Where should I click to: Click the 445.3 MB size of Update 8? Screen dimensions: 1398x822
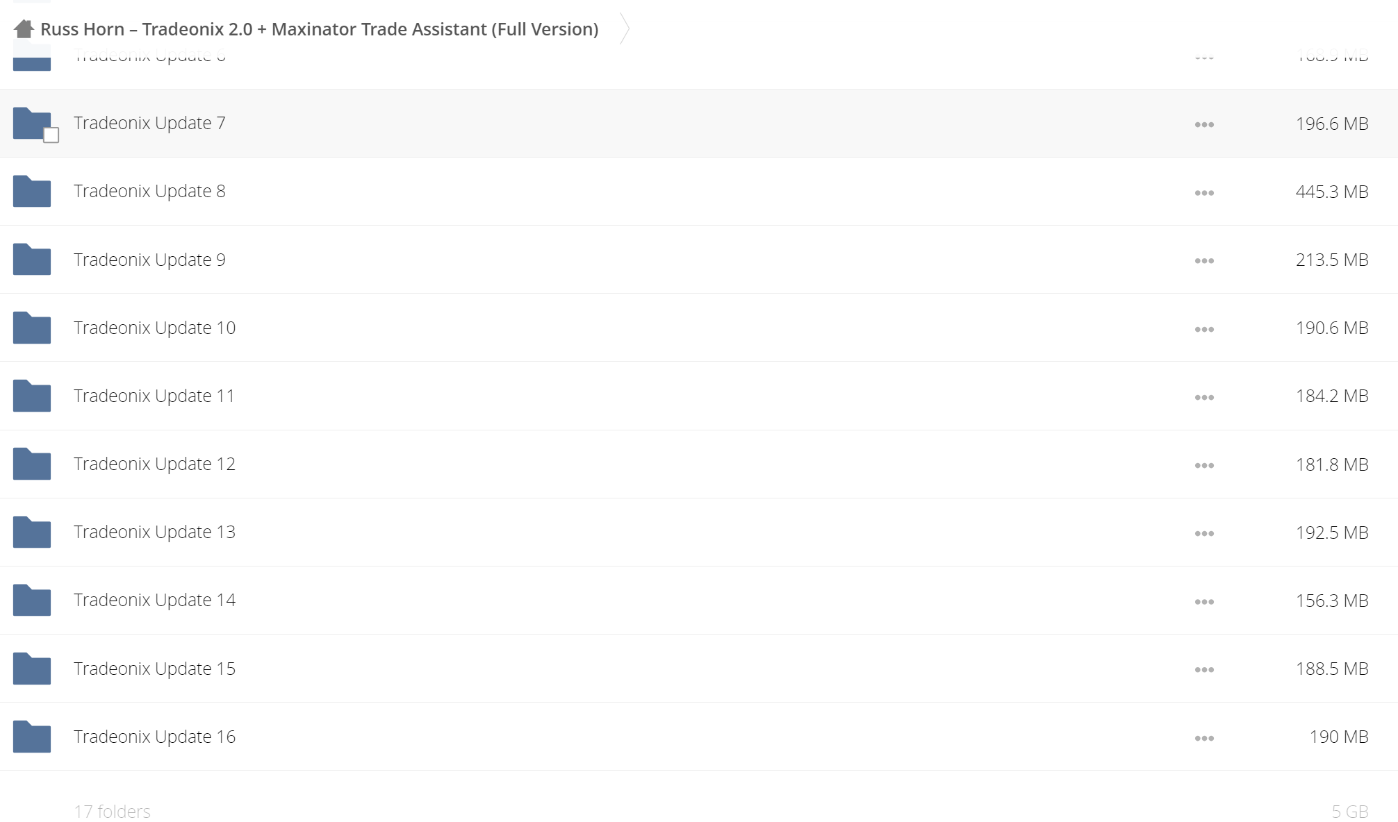pos(1331,192)
